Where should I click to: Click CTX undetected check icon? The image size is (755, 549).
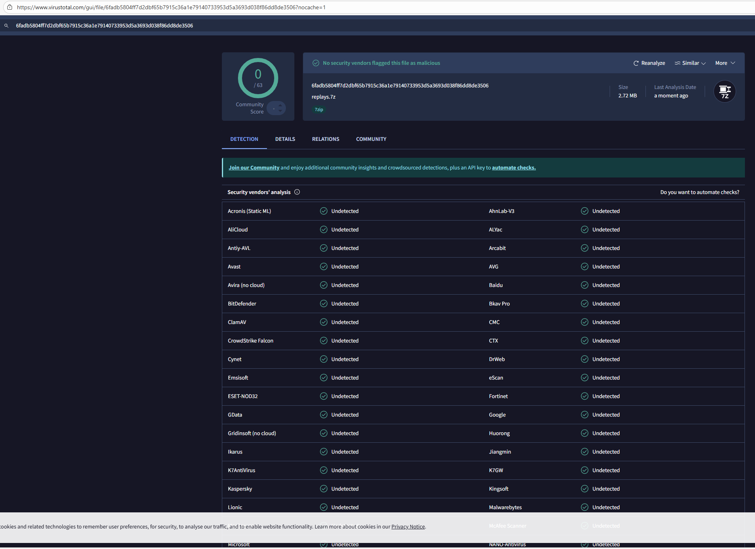[x=585, y=341]
